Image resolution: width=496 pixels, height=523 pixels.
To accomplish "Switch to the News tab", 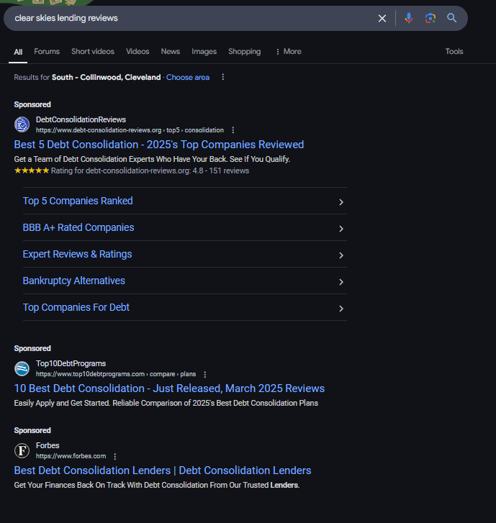I will 170,51.
